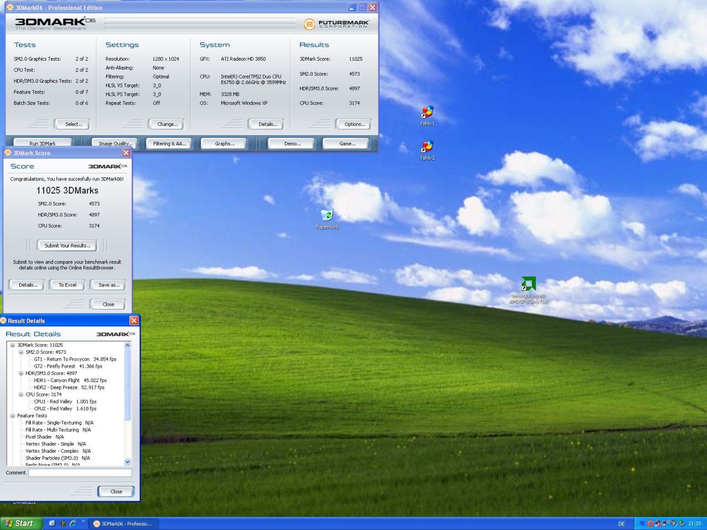This screenshot has width=707, height=530.
Task: Open the Papierkorb recycle bin icon
Action: (x=327, y=219)
